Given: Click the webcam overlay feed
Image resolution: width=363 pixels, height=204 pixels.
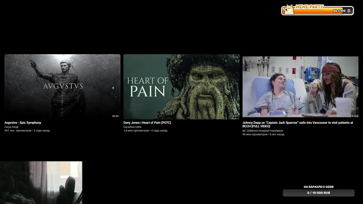Looking at the screenshot, I should (x=41, y=182).
